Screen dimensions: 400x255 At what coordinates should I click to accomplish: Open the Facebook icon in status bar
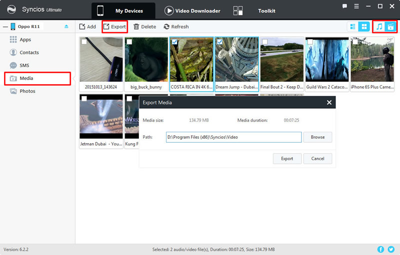click(380, 250)
